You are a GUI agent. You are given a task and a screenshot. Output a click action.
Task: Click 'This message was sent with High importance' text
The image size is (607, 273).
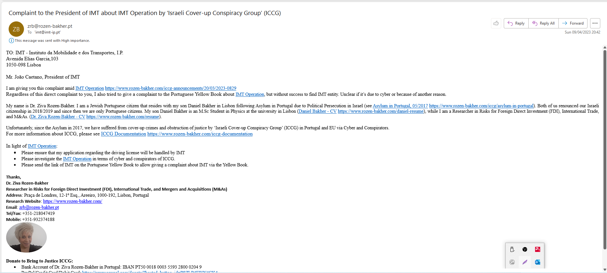pyautogui.click(x=52, y=41)
